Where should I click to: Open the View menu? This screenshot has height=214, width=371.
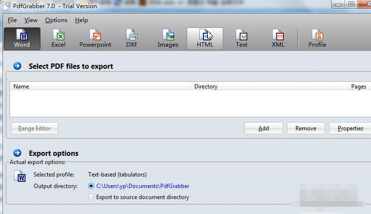[31, 20]
